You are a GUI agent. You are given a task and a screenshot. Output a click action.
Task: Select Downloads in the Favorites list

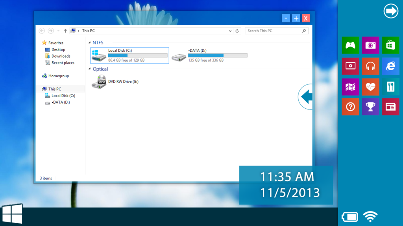click(x=61, y=56)
